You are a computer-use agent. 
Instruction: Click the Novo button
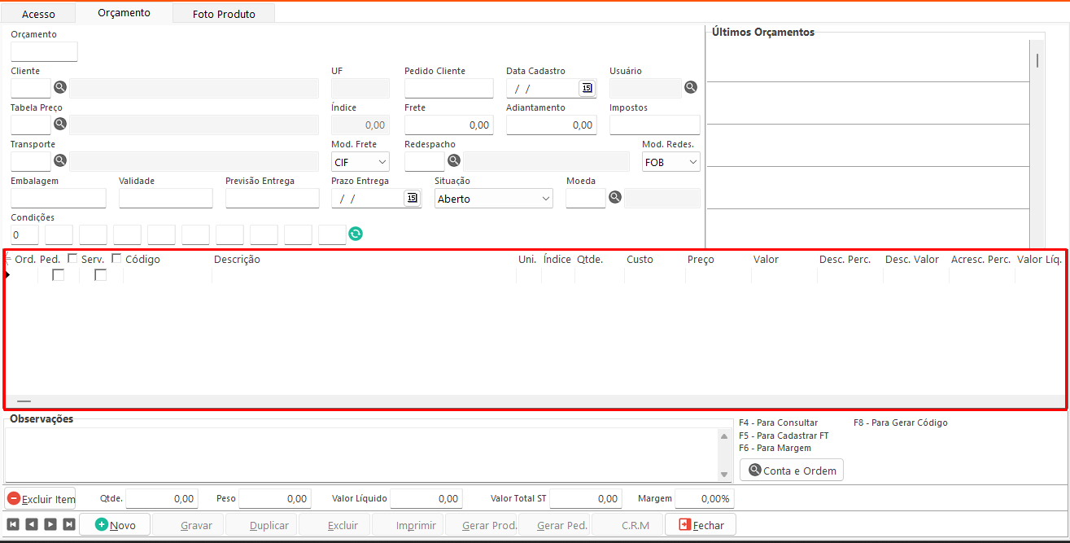115,525
